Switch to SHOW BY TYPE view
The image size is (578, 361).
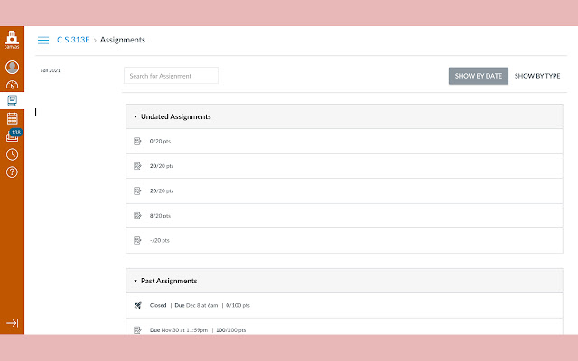(x=537, y=76)
